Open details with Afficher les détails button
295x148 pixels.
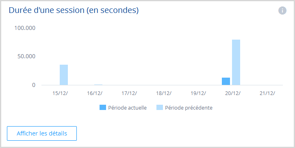[x=42, y=133]
